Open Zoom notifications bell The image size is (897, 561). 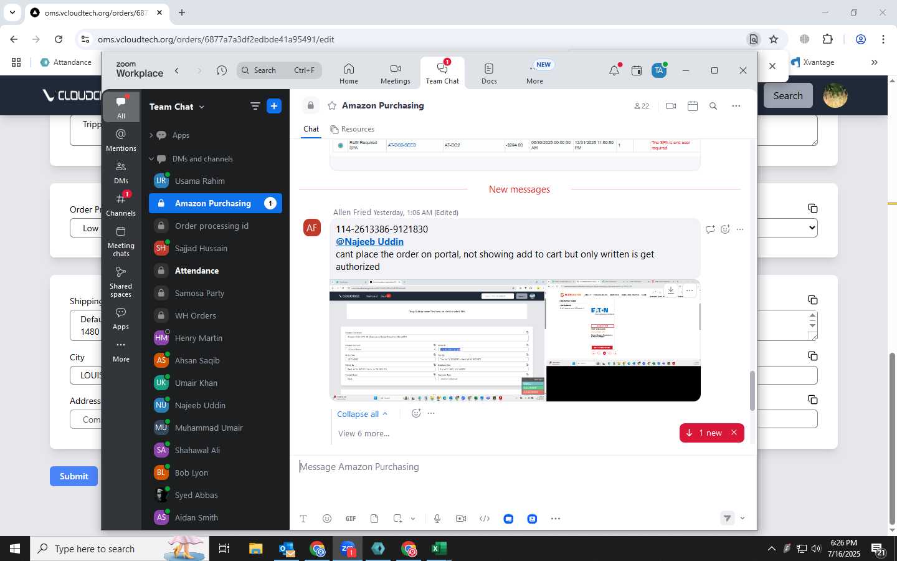coord(614,70)
